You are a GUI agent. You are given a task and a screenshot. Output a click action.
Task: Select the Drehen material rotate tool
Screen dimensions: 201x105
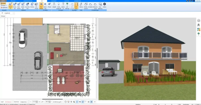pyautogui.click(x=32, y=6)
